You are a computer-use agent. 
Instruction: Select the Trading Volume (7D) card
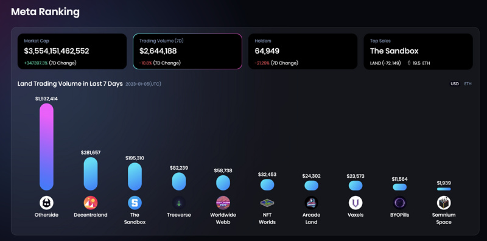pos(187,52)
